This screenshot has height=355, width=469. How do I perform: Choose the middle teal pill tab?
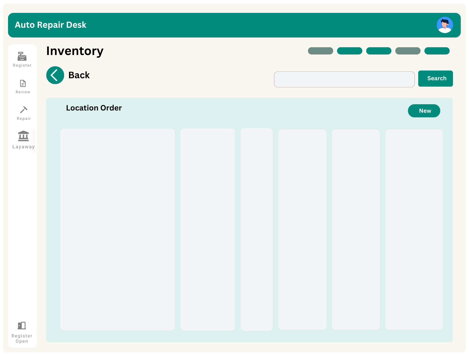[x=378, y=51]
